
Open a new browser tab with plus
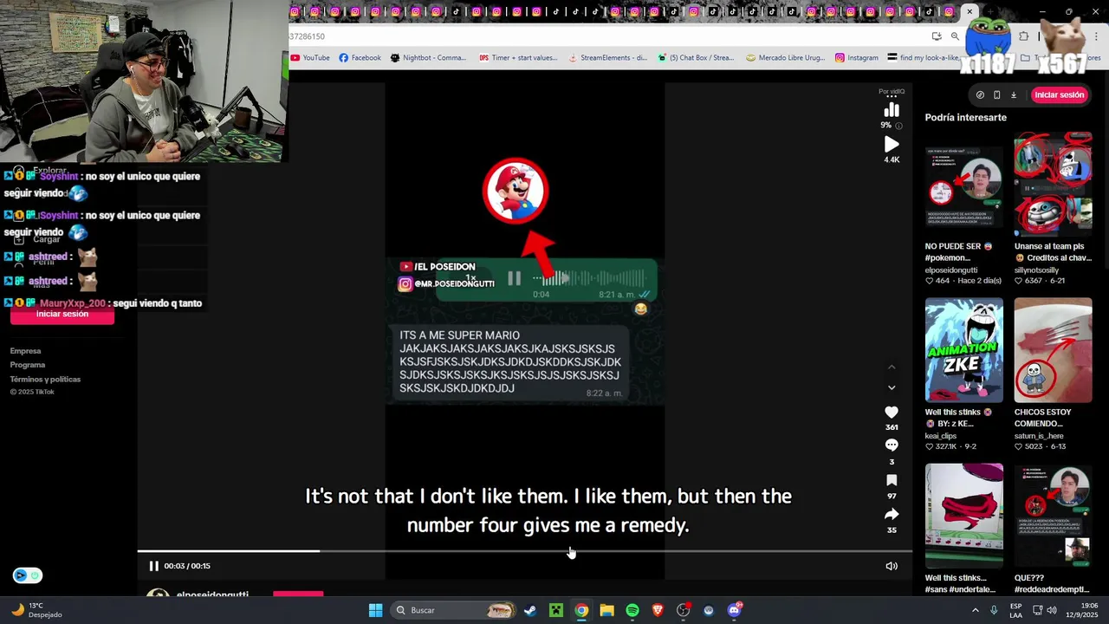pos(992,12)
